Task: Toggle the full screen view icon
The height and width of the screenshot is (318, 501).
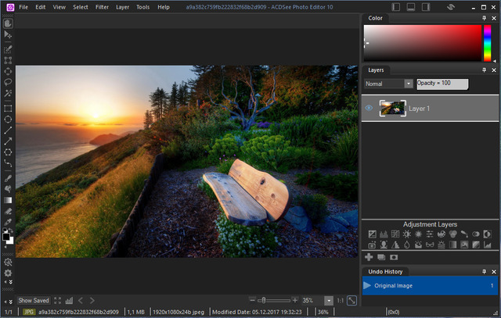Action: tap(57, 301)
